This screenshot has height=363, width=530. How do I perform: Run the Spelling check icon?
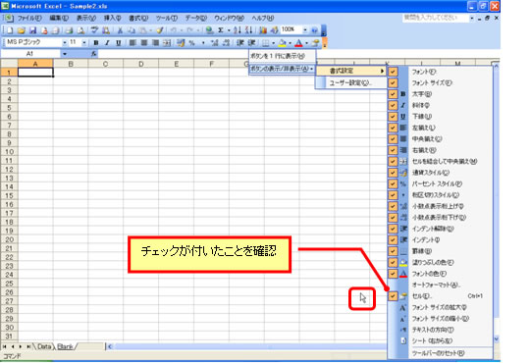94,30
